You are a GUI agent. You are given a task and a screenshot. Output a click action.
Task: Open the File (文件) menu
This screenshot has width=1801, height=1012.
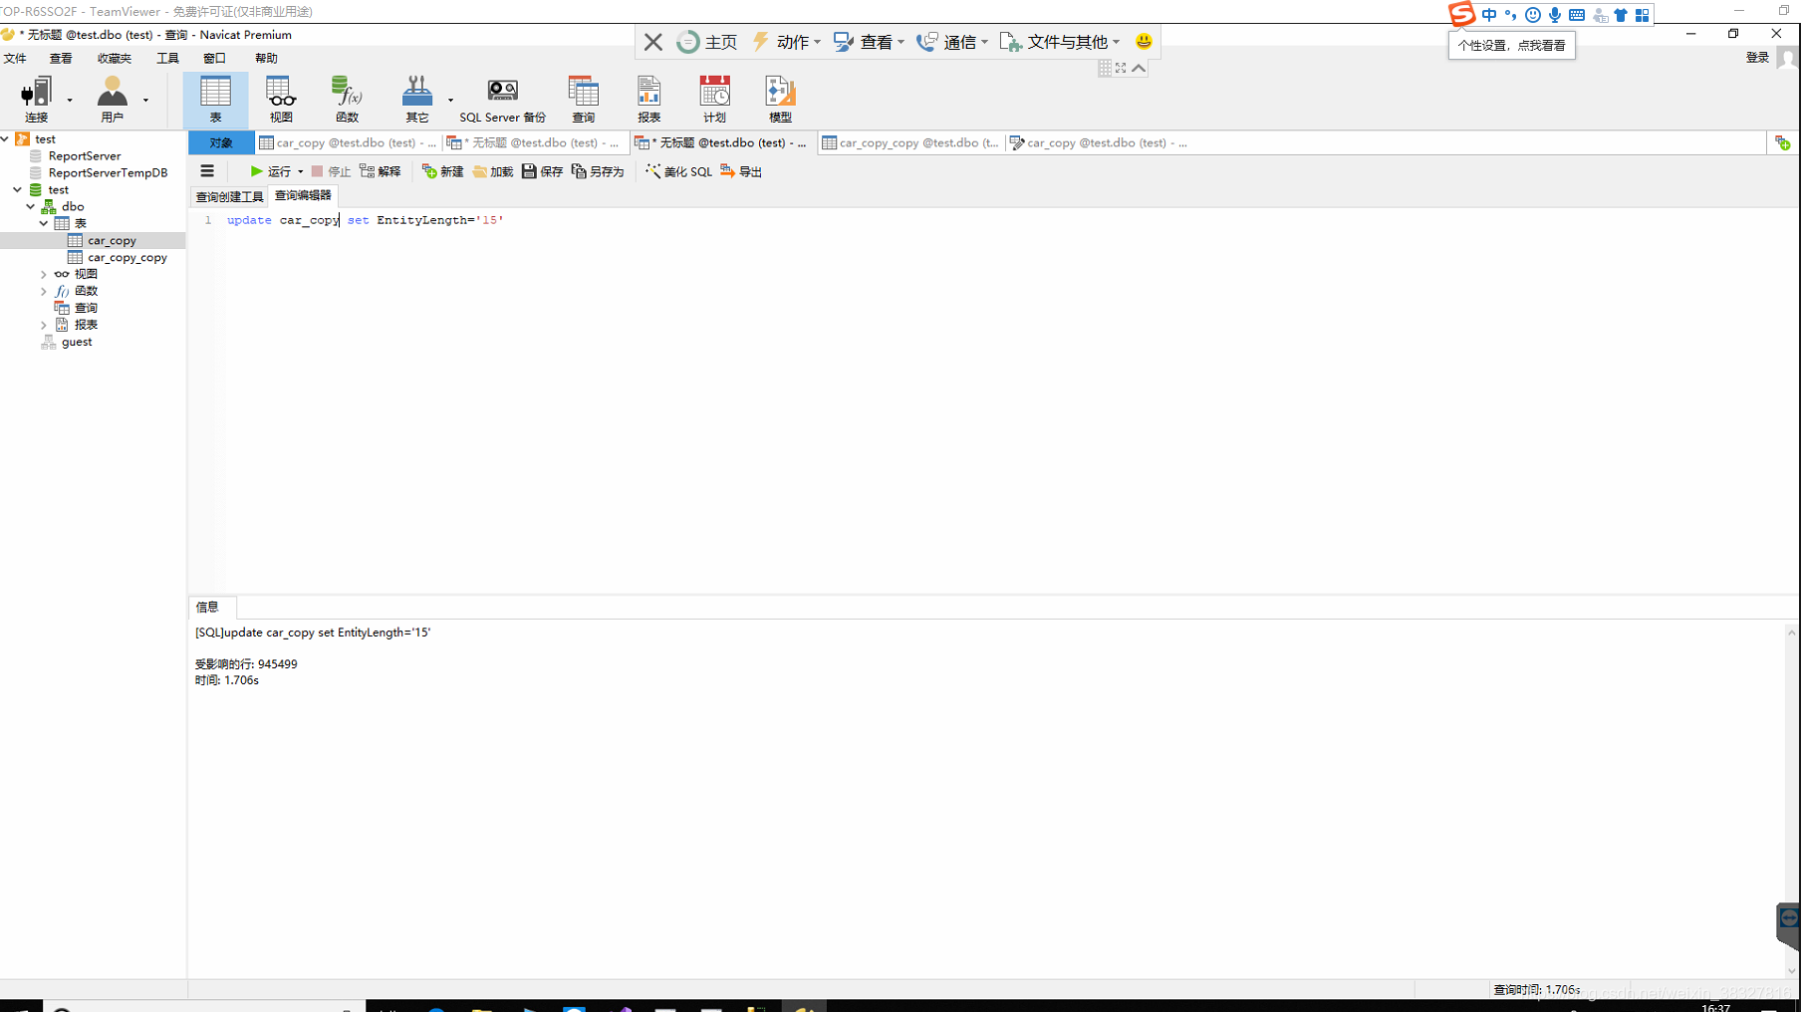click(15, 59)
